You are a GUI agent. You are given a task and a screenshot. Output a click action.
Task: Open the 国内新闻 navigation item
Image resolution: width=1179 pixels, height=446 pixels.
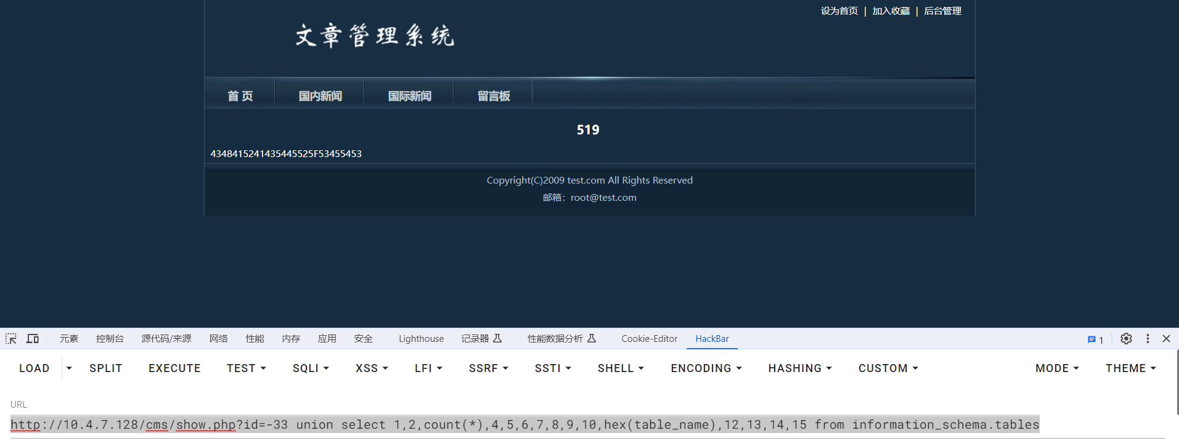point(320,96)
